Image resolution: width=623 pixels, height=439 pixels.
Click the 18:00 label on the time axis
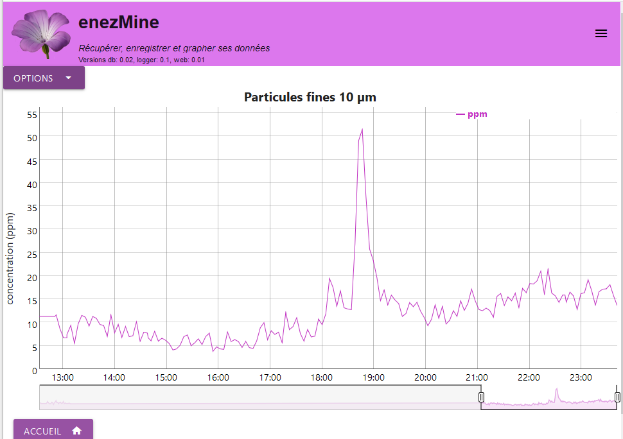pyautogui.click(x=322, y=377)
